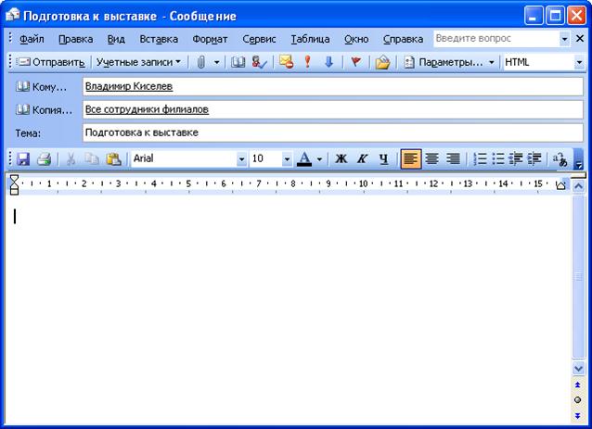592x429 pixels.
Task: Click the Кому field with Владимир Киселев
Action: click(333, 87)
